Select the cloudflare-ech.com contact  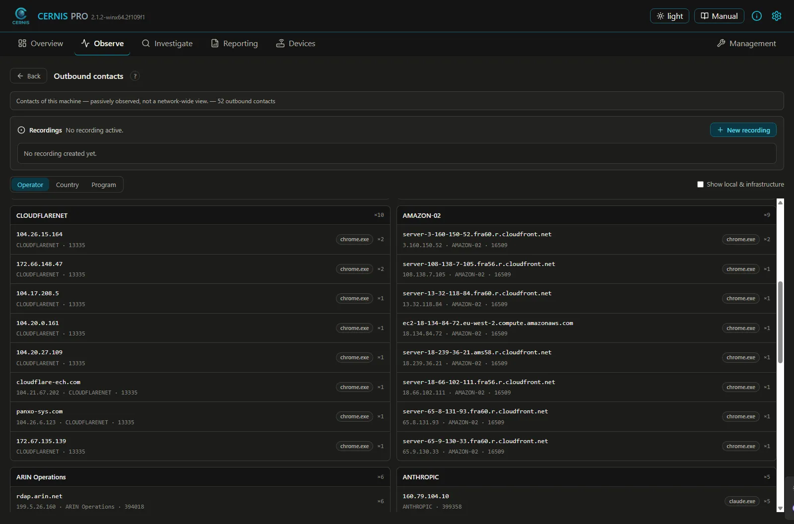pyautogui.click(x=200, y=387)
